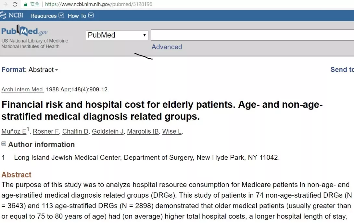Open the Arch Intern Med. journal link
This screenshot has height=223, width=354.
coord(23,89)
